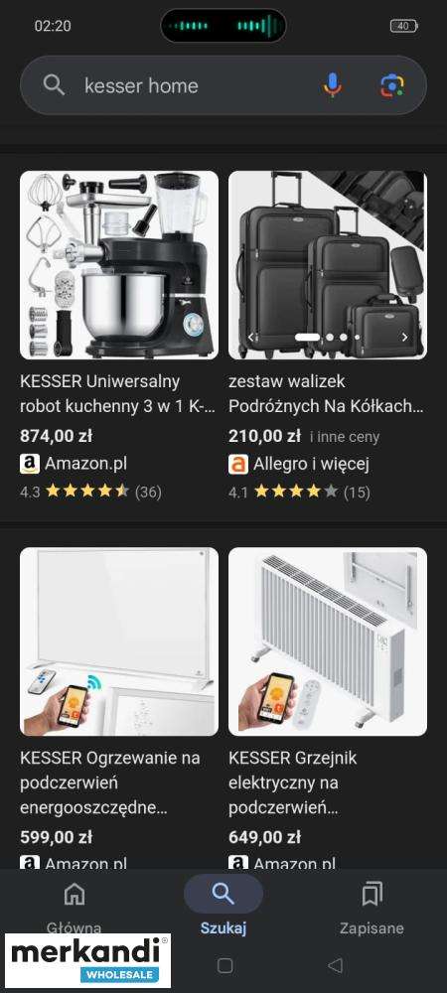Tap the Amazon.pl seller under kitchen robot
The height and width of the screenshot is (993, 447).
tap(74, 464)
